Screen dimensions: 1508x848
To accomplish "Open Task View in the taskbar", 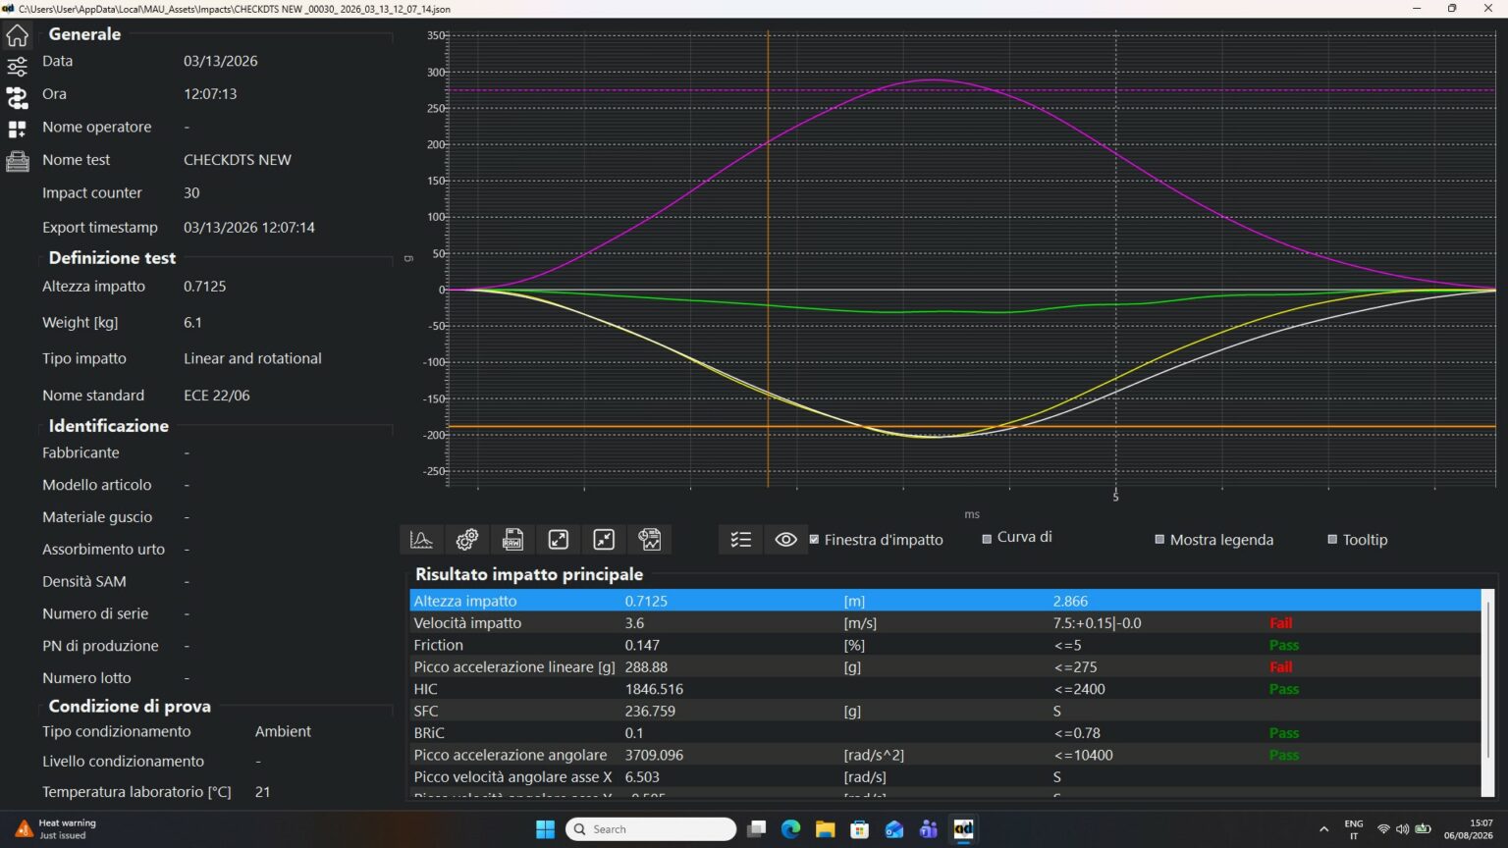I will pos(756,829).
